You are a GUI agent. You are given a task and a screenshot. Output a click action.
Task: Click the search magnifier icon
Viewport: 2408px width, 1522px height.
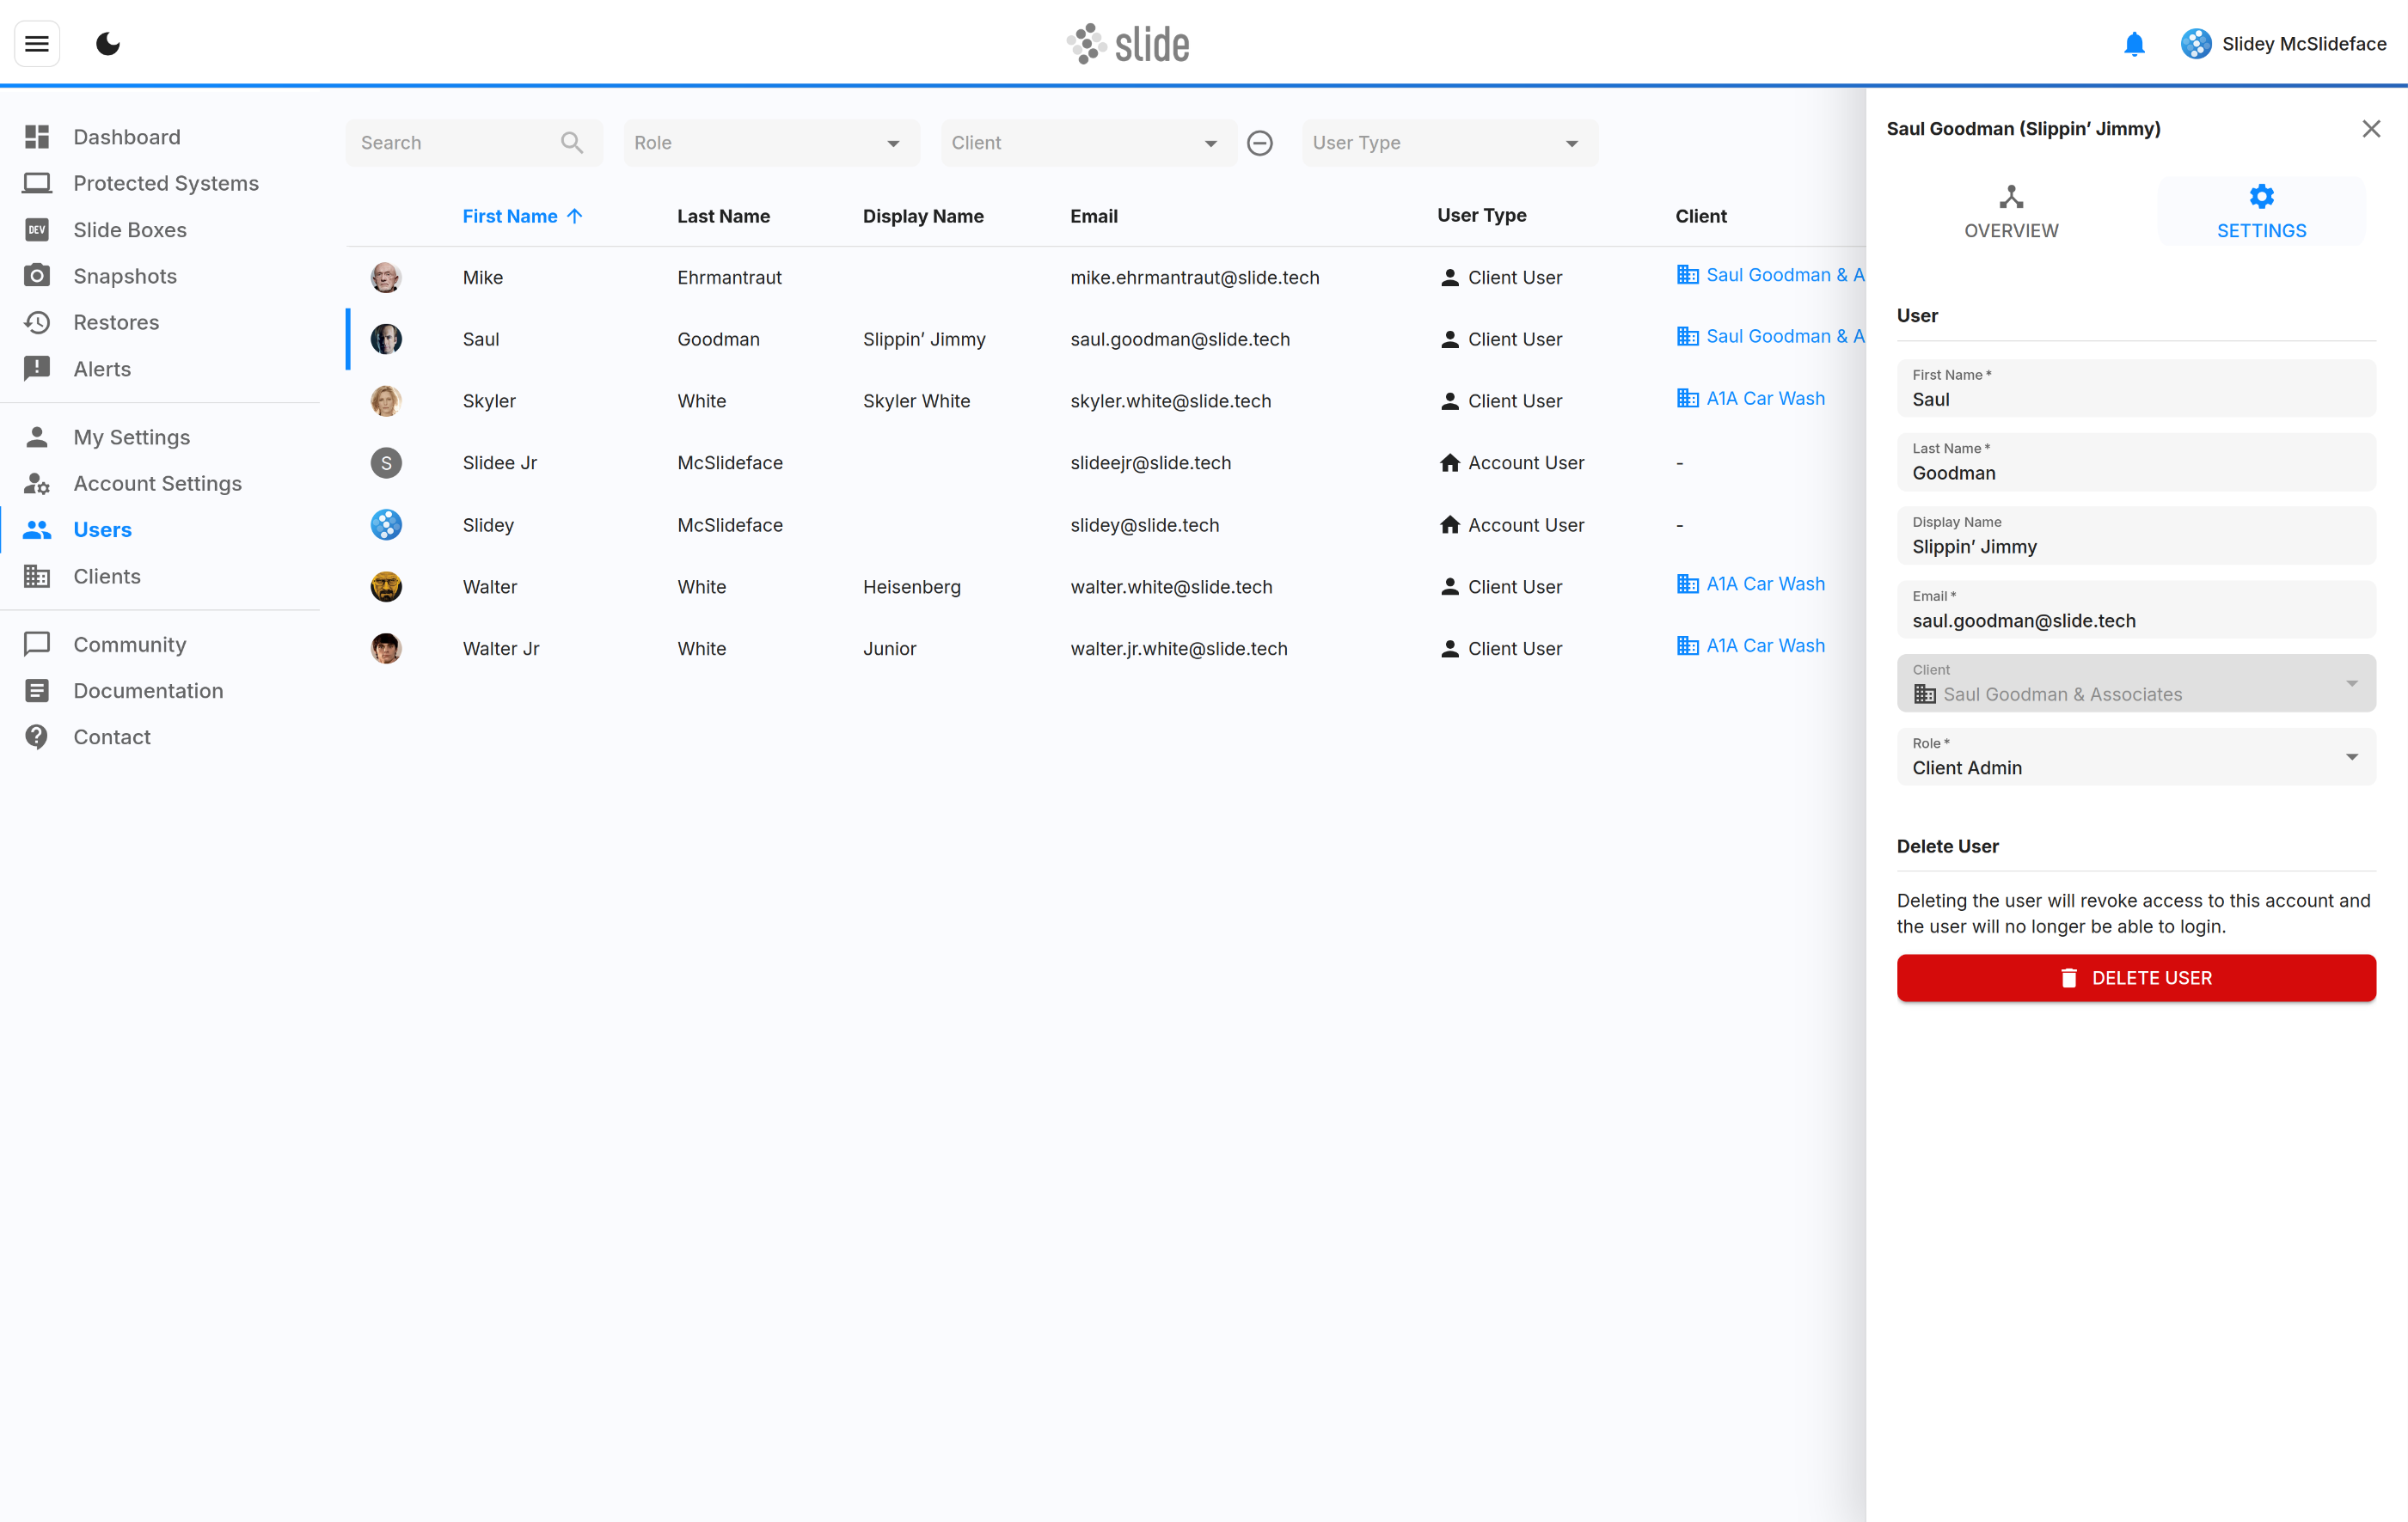pos(572,143)
